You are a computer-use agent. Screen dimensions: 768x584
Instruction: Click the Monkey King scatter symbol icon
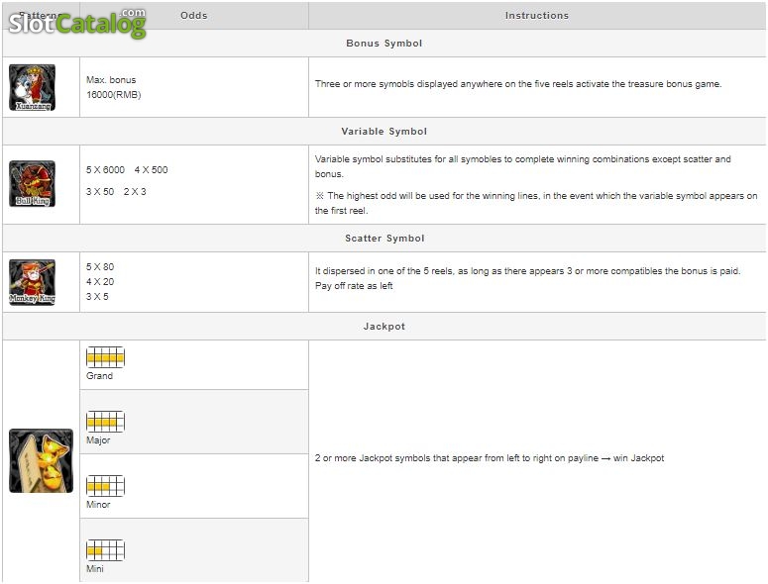[x=32, y=282]
